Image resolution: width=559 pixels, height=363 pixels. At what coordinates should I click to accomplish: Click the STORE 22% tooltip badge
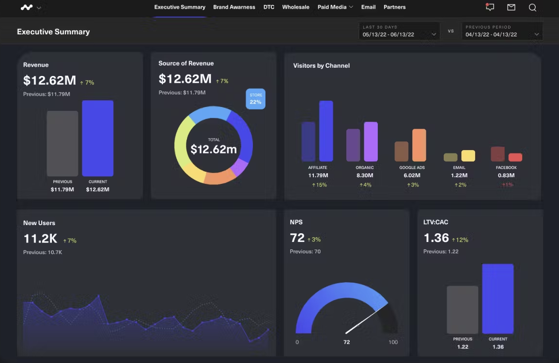[x=255, y=99]
